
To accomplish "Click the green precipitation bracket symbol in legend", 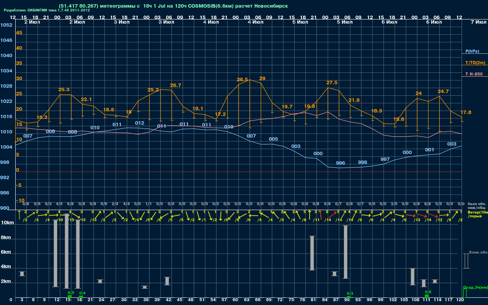I will click(464, 293).
